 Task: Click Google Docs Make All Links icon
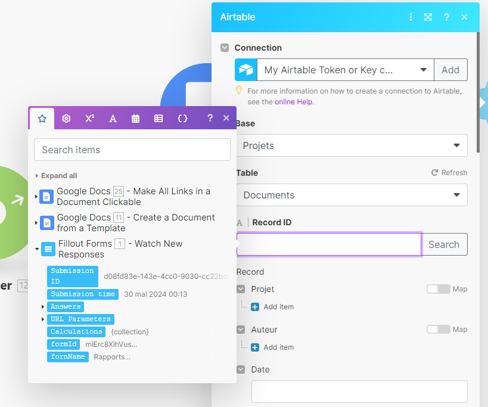[x=46, y=197]
